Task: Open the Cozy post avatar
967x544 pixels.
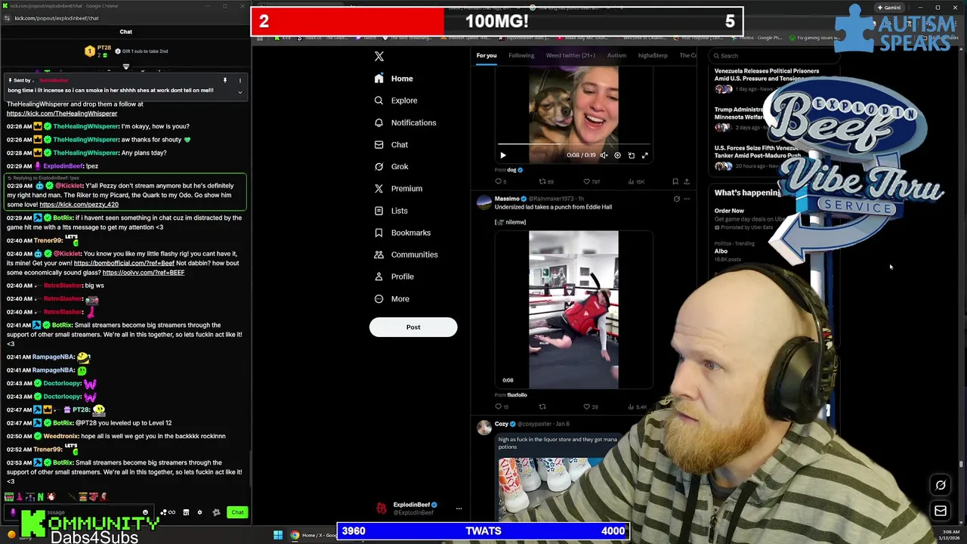Action: [483, 427]
